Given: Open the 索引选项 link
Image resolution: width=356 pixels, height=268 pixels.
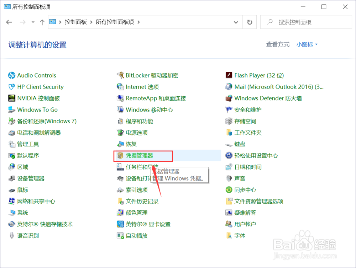Looking at the screenshot, I should tap(137, 190).
